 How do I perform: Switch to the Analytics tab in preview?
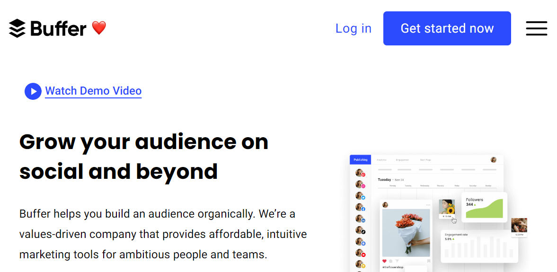click(381, 160)
